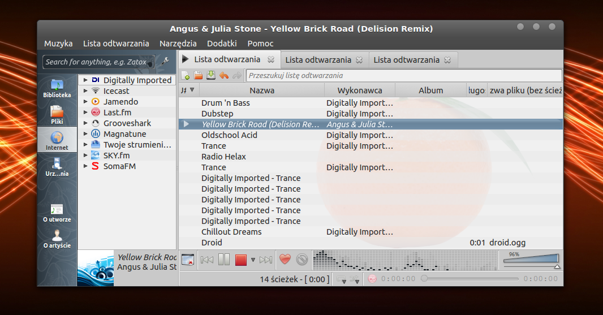Click the global search field
The image size is (603, 315).
(x=99, y=62)
